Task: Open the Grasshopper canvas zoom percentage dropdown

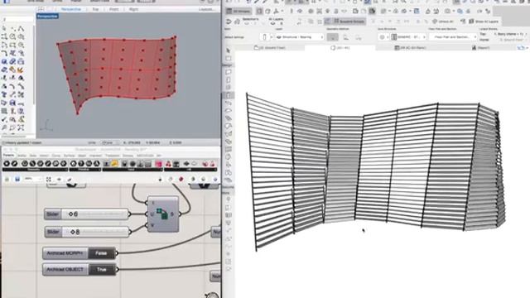Action: coord(33,179)
